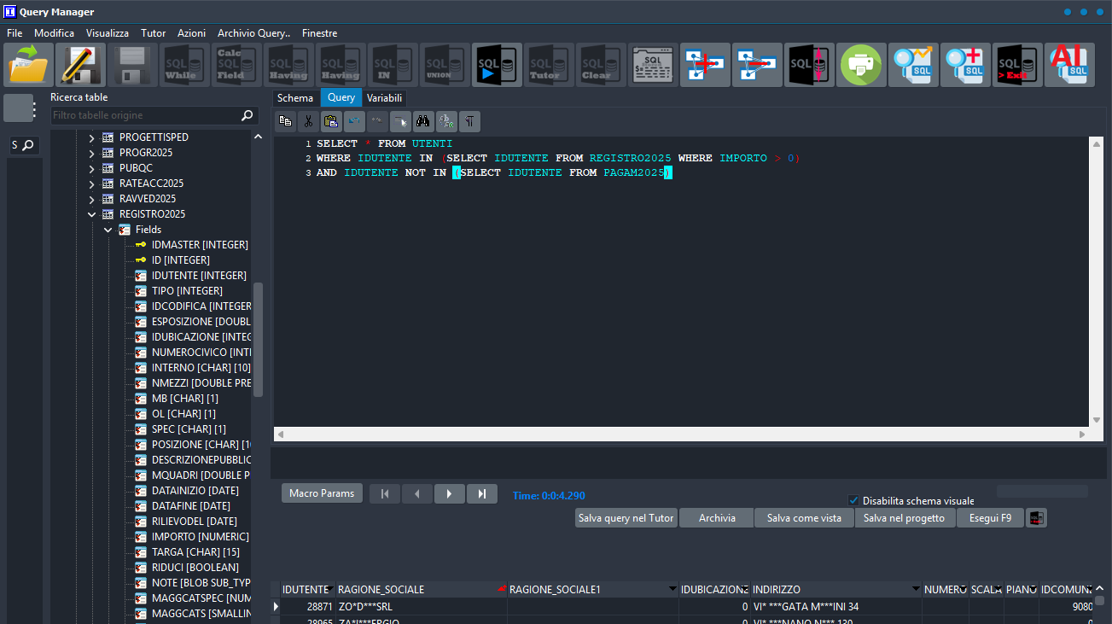Click Salva come vista button
This screenshot has width=1112, height=624.
click(804, 518)
